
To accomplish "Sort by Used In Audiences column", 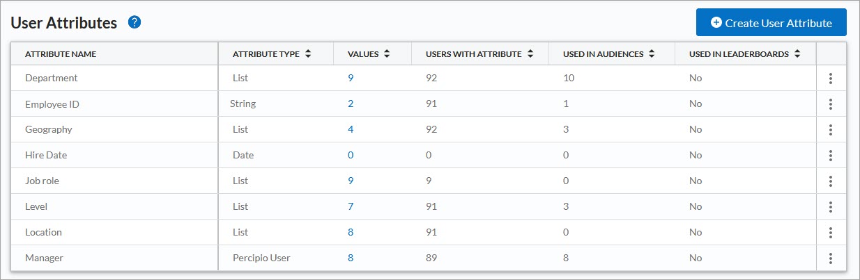I will click(x=652, y=54).
